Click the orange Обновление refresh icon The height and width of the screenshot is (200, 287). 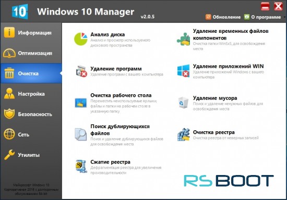(x=208, y=17)
